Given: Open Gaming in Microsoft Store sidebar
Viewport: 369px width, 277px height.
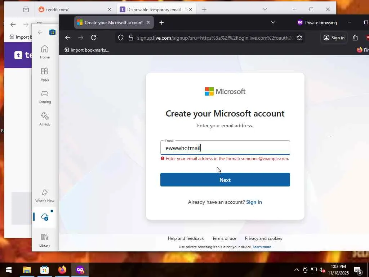Looking at the screenshot, I should tap(45, 97).
